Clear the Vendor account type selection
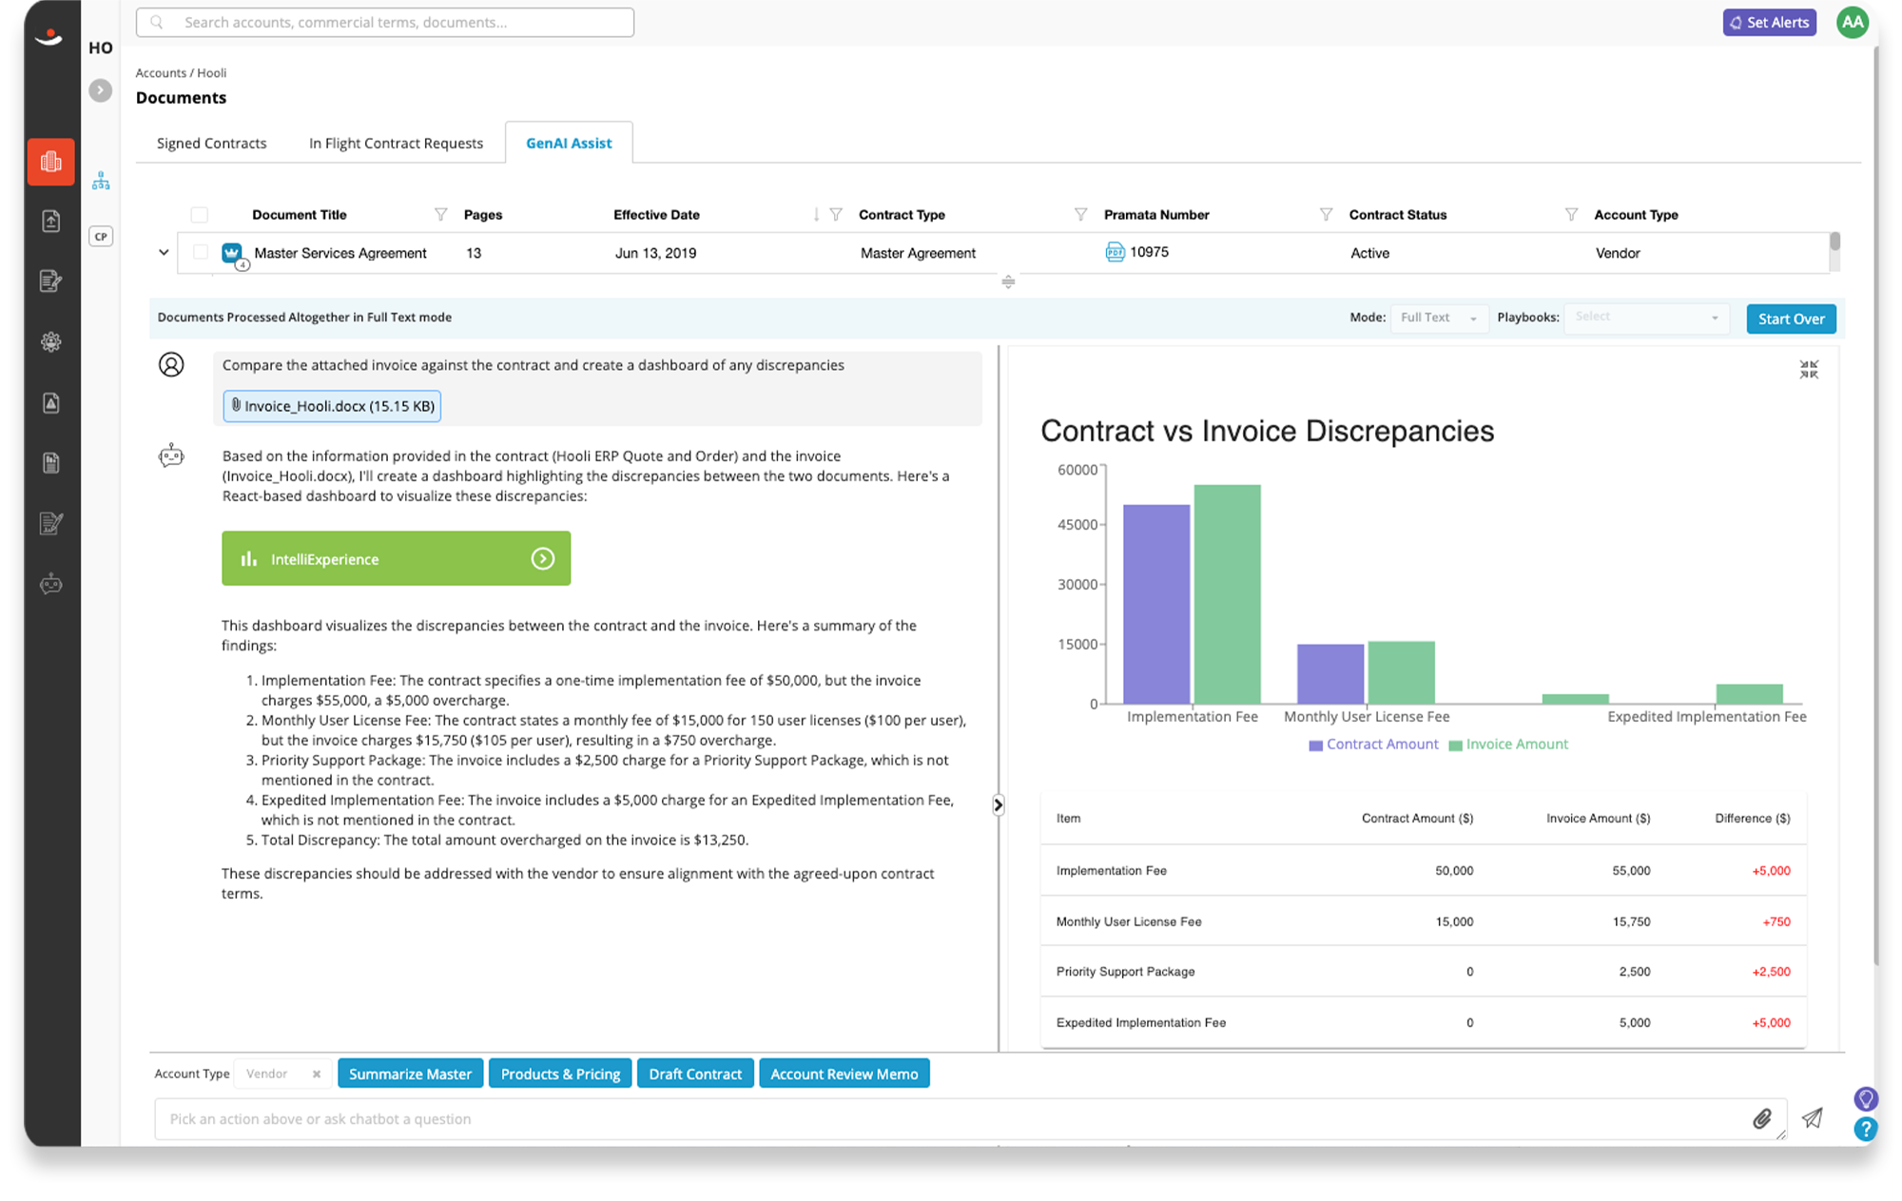Viewport: 1902px width, 1201px height. (x=317, y=1074)
